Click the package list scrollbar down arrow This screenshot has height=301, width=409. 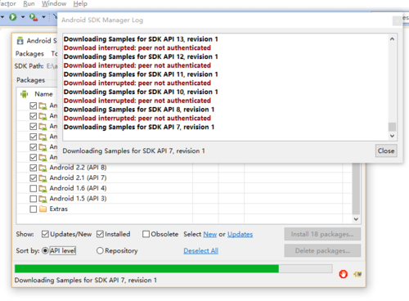[356, 219]
